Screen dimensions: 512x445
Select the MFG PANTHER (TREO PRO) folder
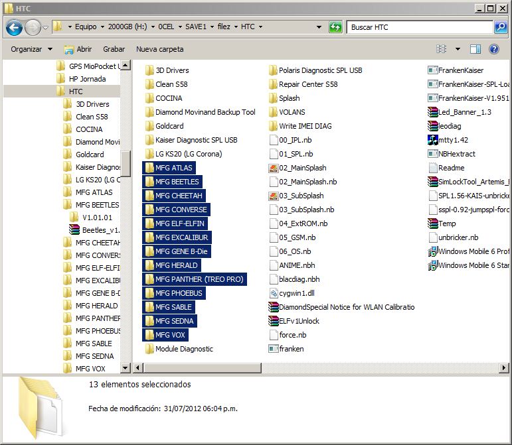coord(195,279)
